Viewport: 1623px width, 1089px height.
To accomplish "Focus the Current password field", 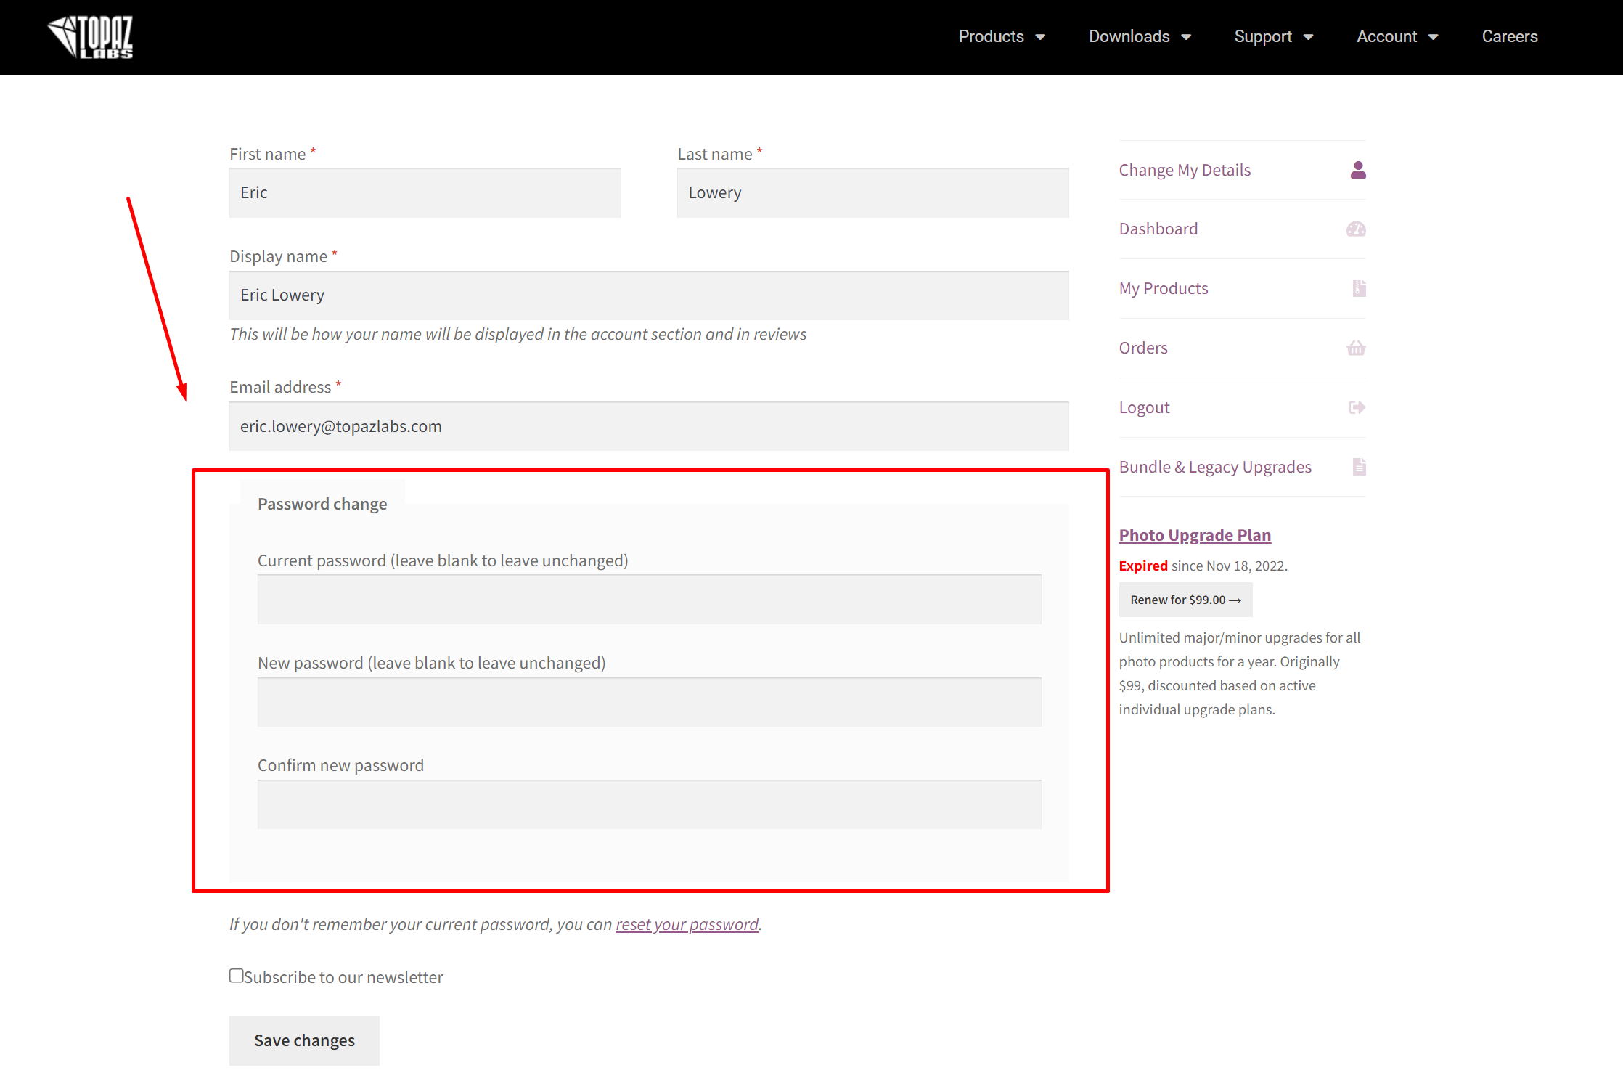I will 649,600.
